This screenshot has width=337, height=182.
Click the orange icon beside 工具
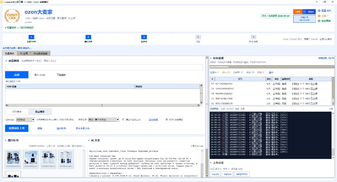319,16
